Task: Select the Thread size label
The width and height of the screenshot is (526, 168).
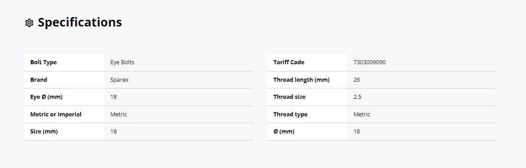Action: coord(289,97)
